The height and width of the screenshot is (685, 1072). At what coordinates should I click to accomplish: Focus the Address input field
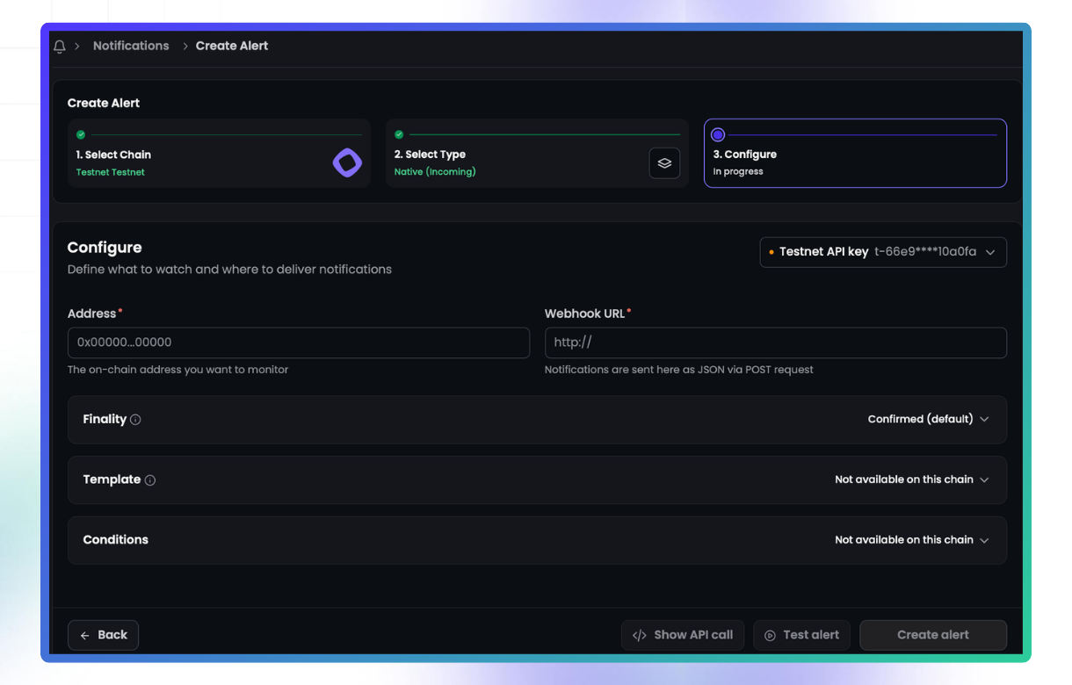pyautogui.click(x=299, y=342)
